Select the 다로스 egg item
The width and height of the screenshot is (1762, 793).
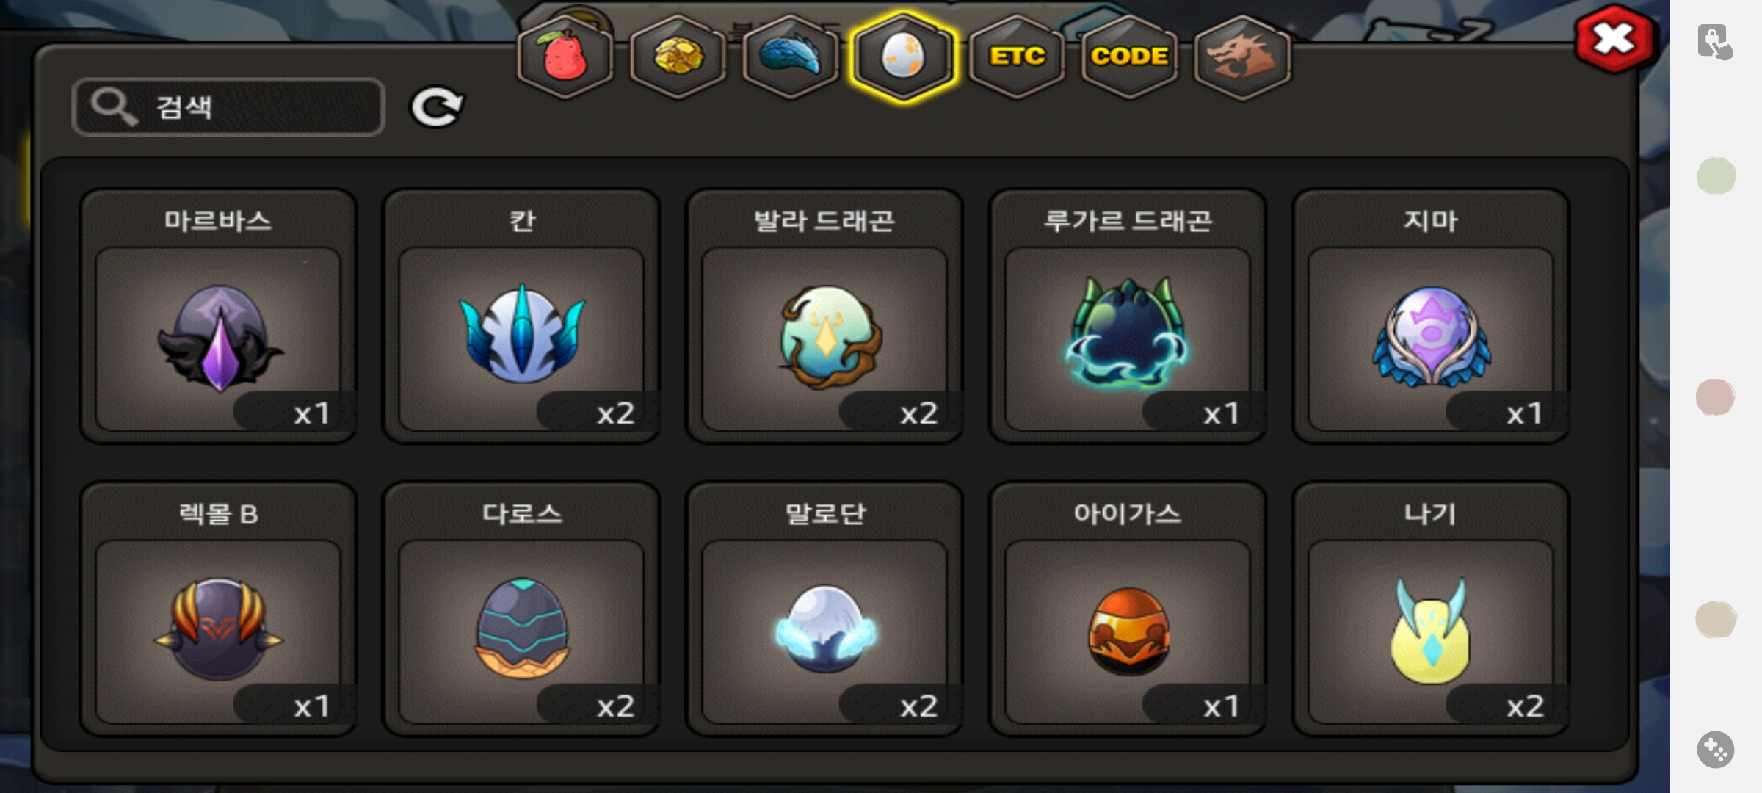tap(521, 609)
